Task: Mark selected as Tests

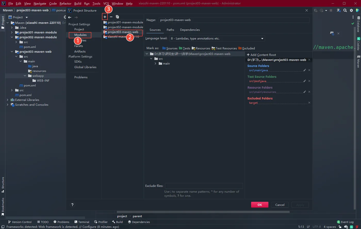Action: (184, 48)
